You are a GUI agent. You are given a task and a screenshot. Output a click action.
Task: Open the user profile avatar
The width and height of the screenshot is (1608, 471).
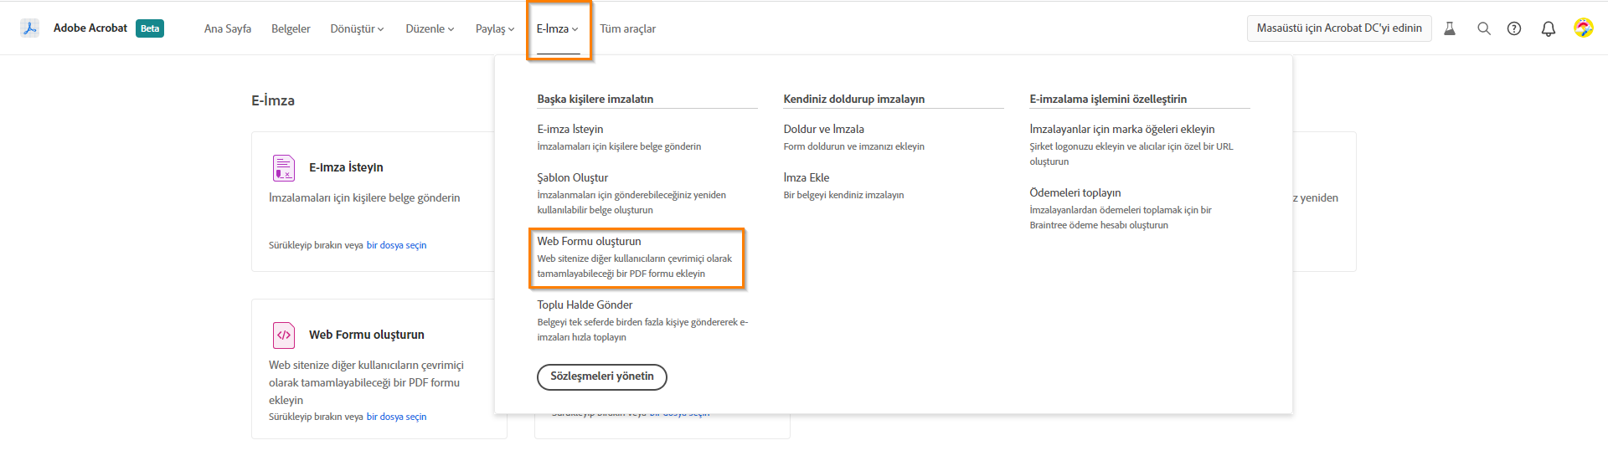(x=1583, y=28)
